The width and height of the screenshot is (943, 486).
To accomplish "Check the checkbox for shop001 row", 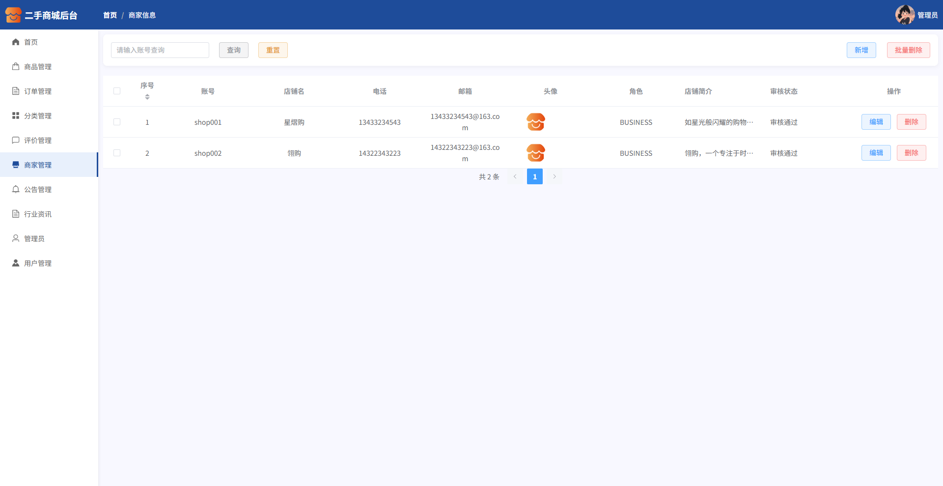I will tap(117, 122).
